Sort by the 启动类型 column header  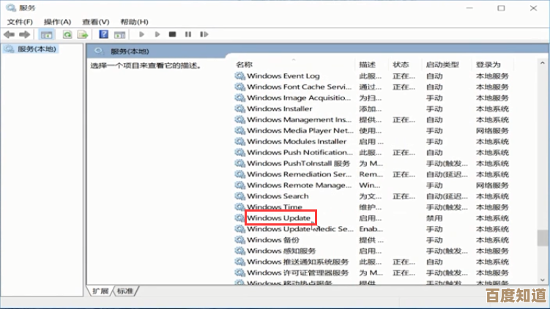click(x=443, y=64)
